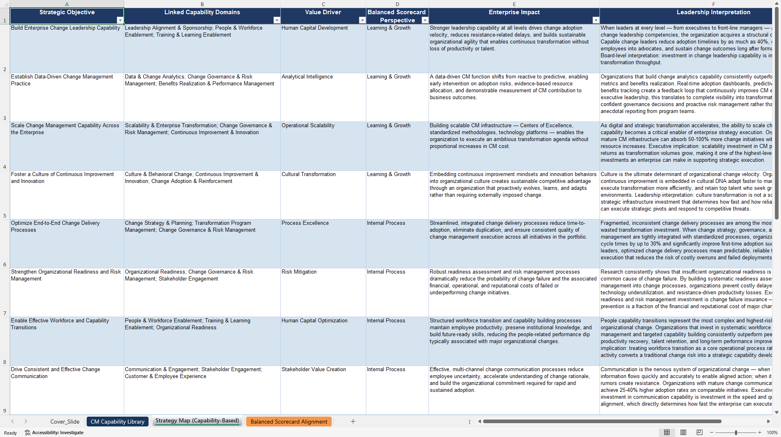Viewport: 781px width, 437px height.
Task: Switch to Page Break Preview icon
Action: click(x=699, y=433)
